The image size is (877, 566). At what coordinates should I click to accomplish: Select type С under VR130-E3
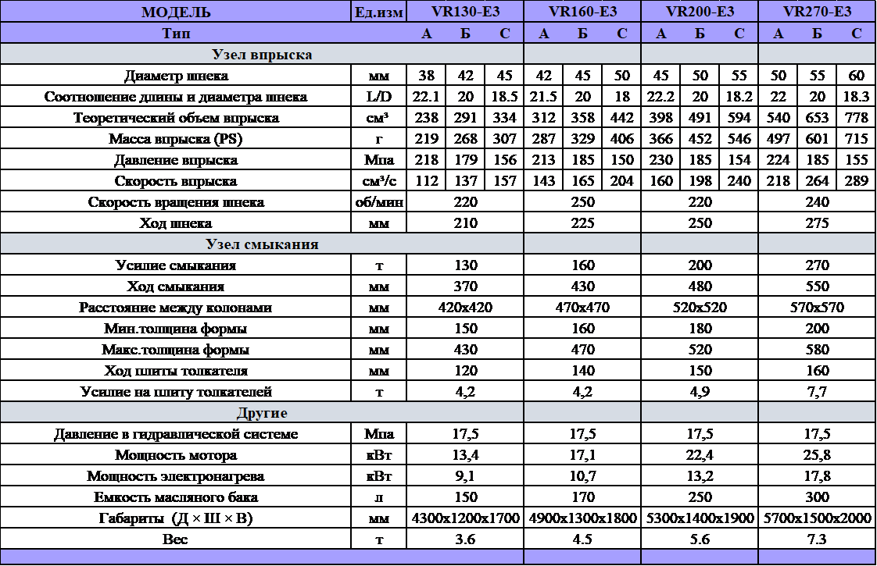click(504, 34)
